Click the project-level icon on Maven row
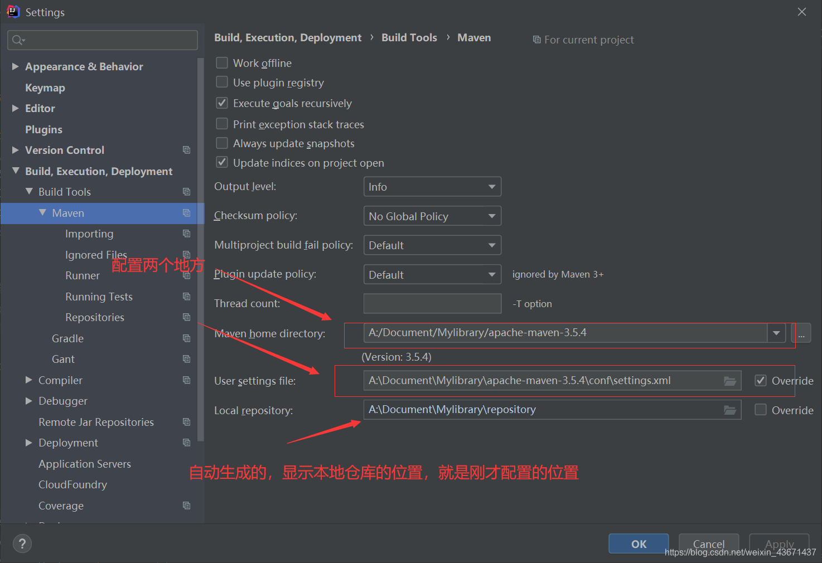 186,213
